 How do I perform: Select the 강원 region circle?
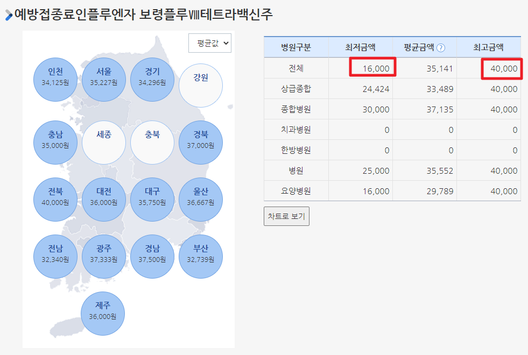point(201,86)
